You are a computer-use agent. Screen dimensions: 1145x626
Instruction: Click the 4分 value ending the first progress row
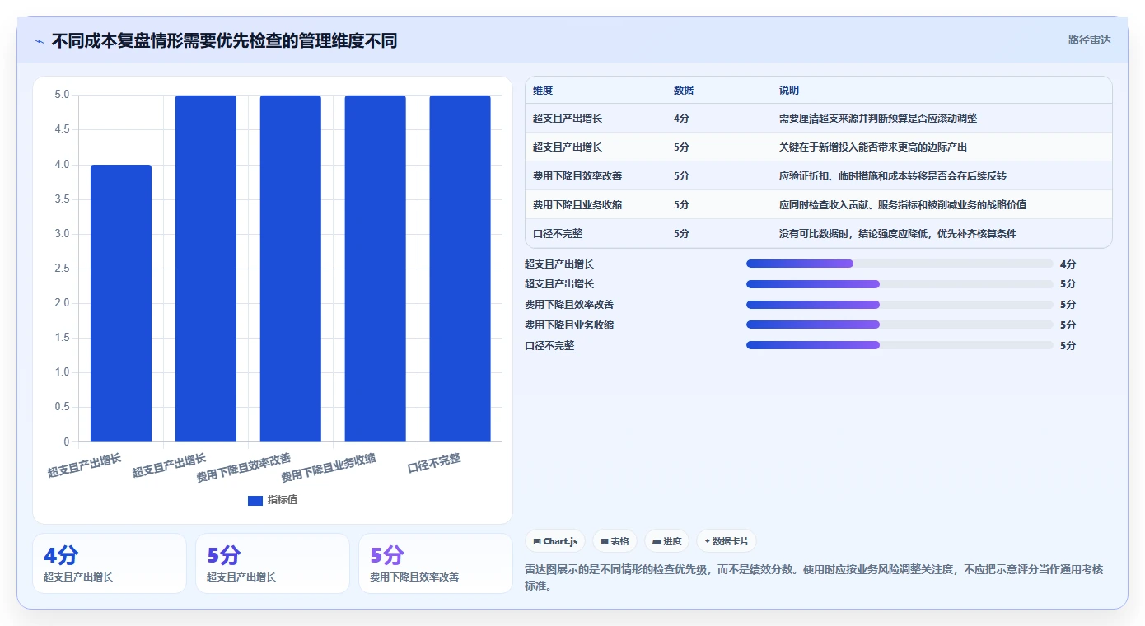[1068, 264]
